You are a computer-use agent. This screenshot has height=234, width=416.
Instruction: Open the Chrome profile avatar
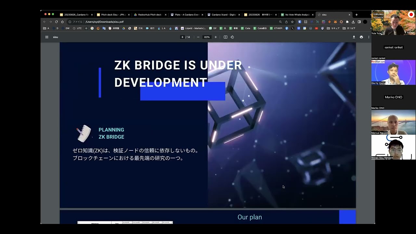[365, 22]
